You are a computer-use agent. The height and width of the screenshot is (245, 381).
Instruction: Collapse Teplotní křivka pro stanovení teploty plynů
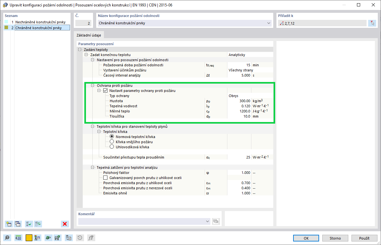point(92,127)
